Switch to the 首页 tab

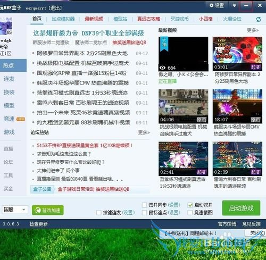tap(37, 19)
